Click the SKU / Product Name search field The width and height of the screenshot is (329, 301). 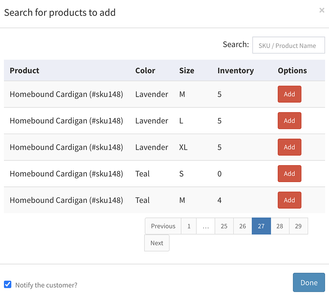tap(288, 45)
